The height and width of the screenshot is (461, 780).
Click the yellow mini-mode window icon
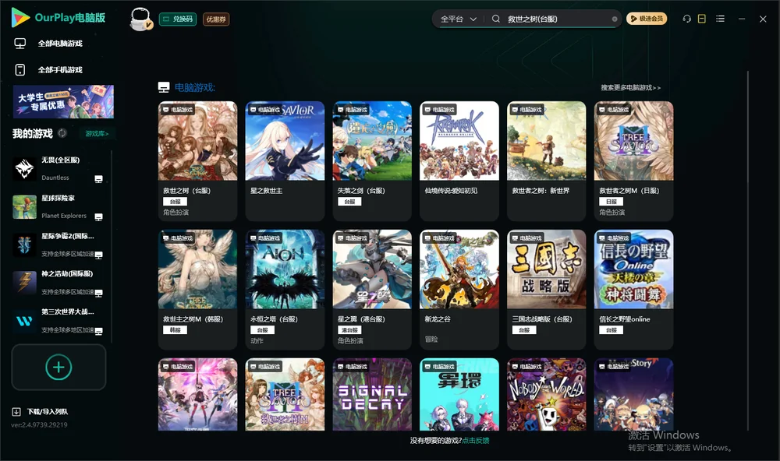(702, 19)
